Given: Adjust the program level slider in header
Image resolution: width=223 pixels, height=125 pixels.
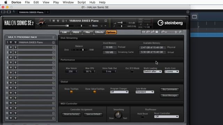Looking at the screenshot, I should [x=60, y=26].
